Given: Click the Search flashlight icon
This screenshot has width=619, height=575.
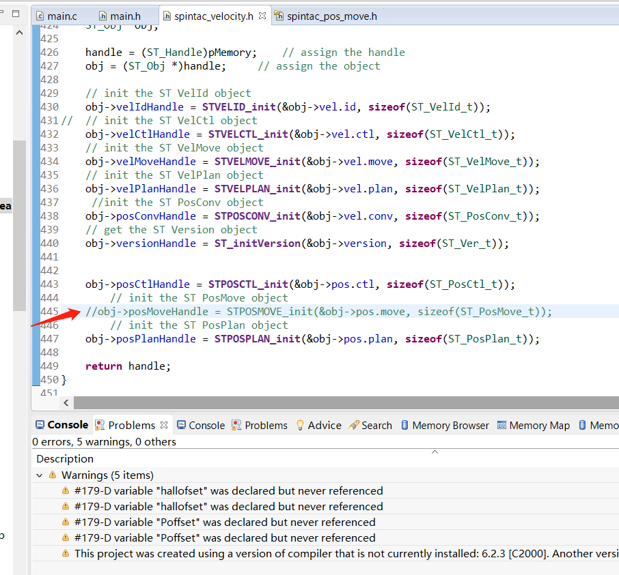Looking at the screenshot, I should (354, 425).
